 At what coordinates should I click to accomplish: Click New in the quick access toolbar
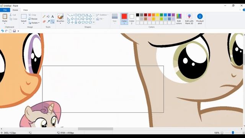tap(10, 31)
